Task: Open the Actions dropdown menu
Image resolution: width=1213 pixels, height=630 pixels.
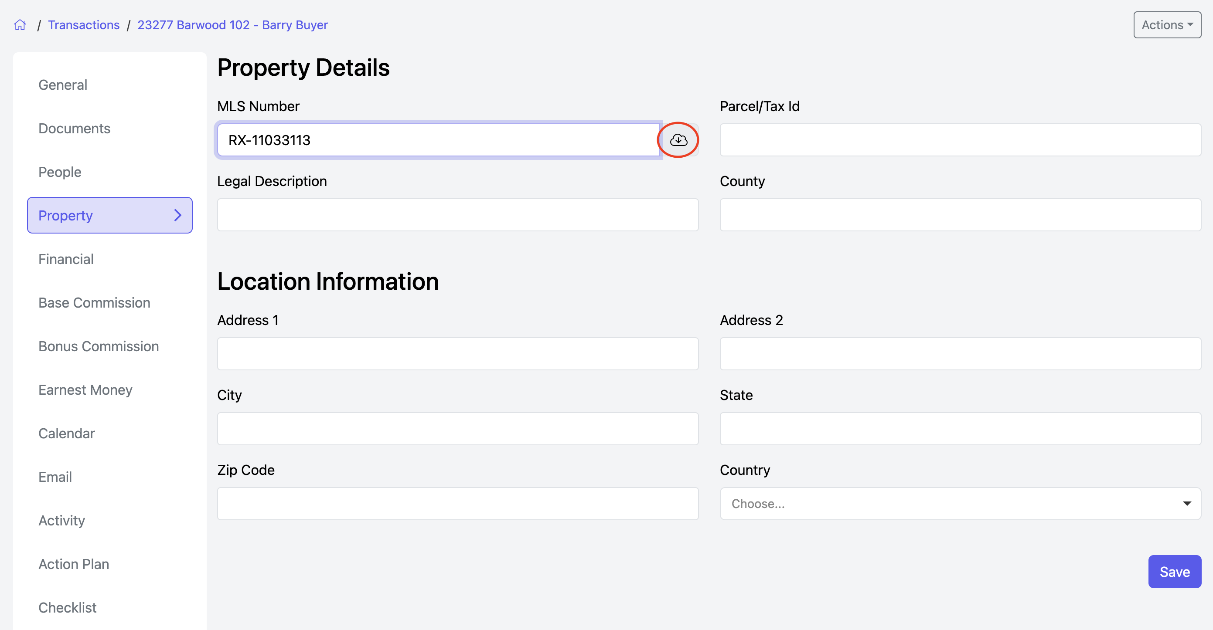Action: (x=1166, y=25)
